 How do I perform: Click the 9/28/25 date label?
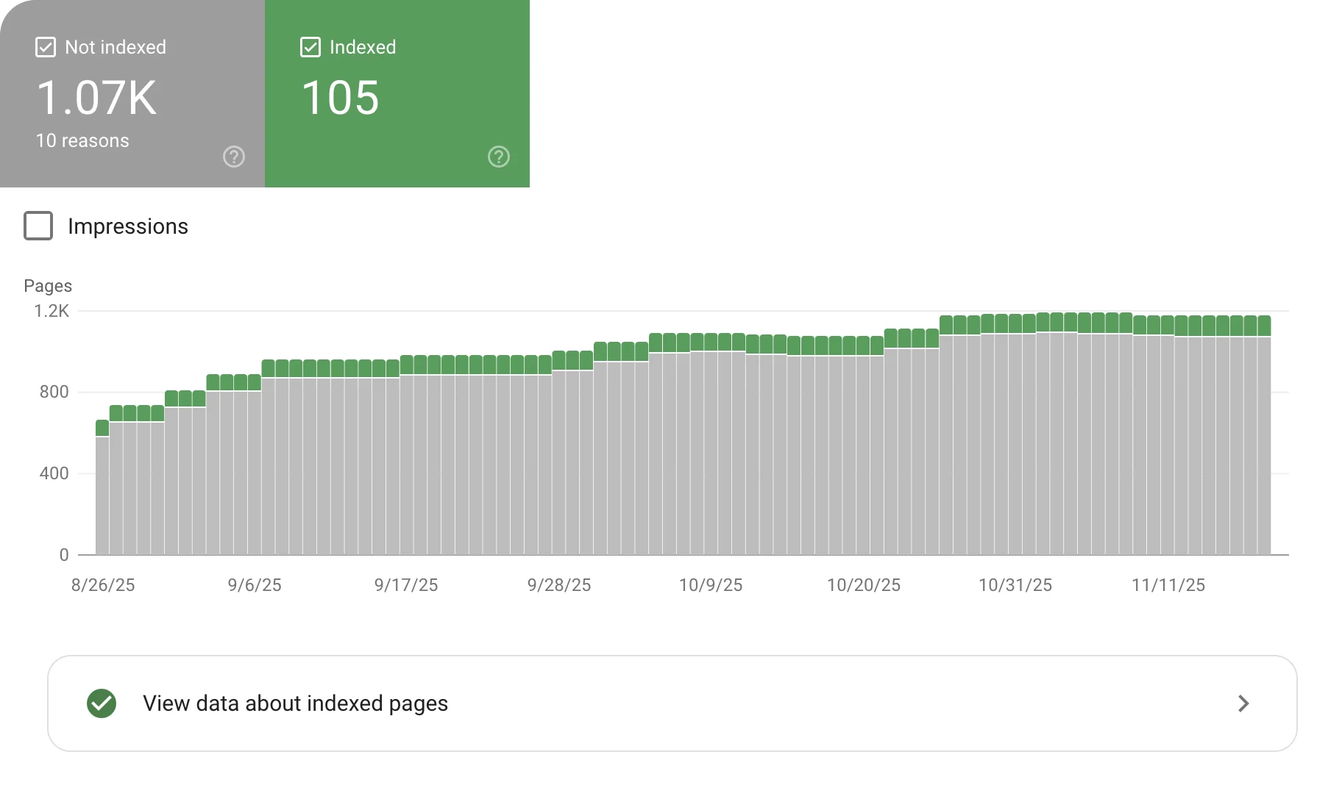(x=559, y=585)
